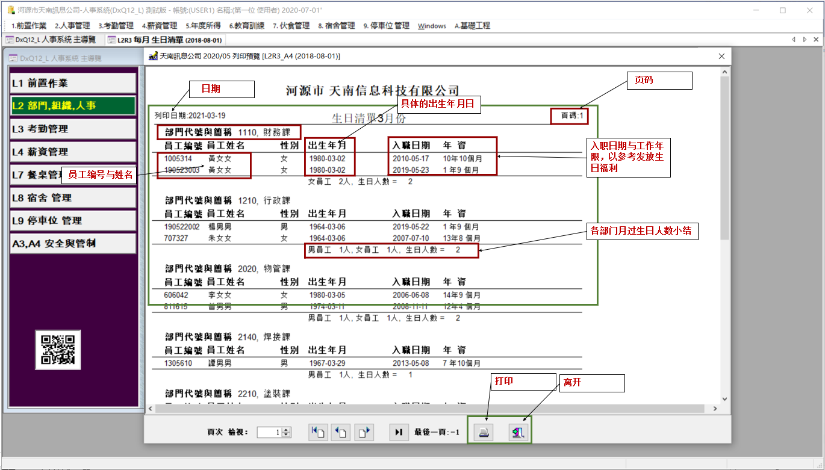Click employee number 1005314

point(178,158)
